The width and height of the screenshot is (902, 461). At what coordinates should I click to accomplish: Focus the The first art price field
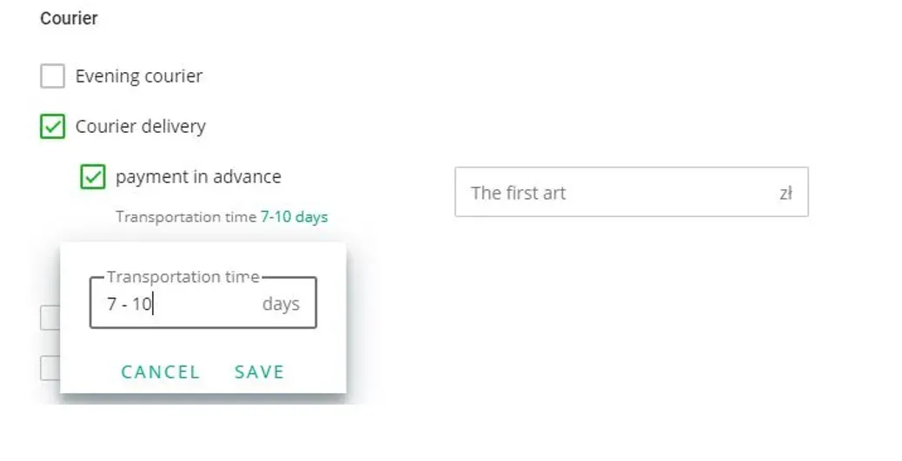point(632,192)
